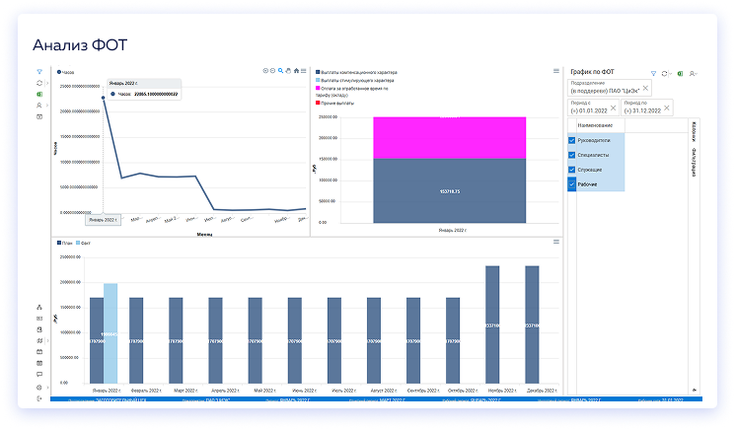Click the Excel export icon in left sidebar
The image size is (735, 430).
(39, 94)
